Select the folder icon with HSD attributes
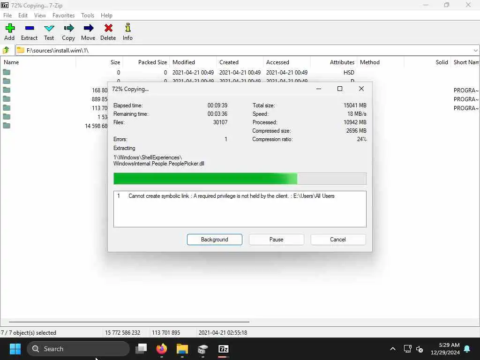The height and width of the screenshot is (360, 480). tap(7, 72)
